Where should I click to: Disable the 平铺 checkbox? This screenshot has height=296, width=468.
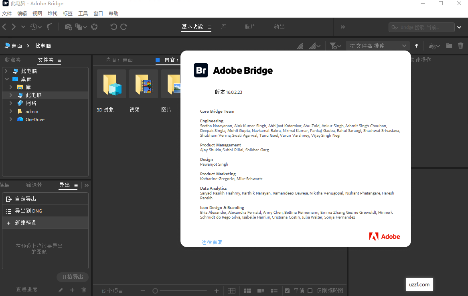287,290
